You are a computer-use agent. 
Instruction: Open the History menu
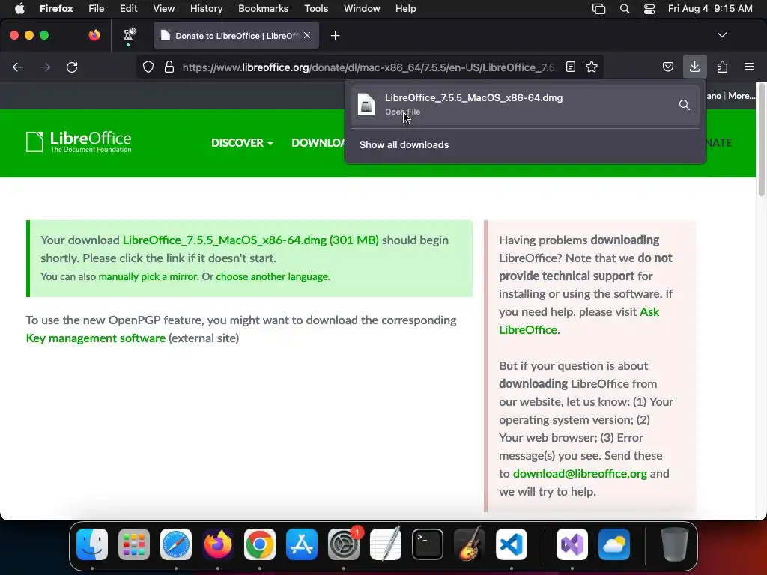click(x=207, y=9)
